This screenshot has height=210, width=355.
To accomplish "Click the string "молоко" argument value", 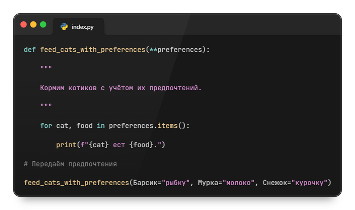I will pyautogui.click(x=237, y=183).
